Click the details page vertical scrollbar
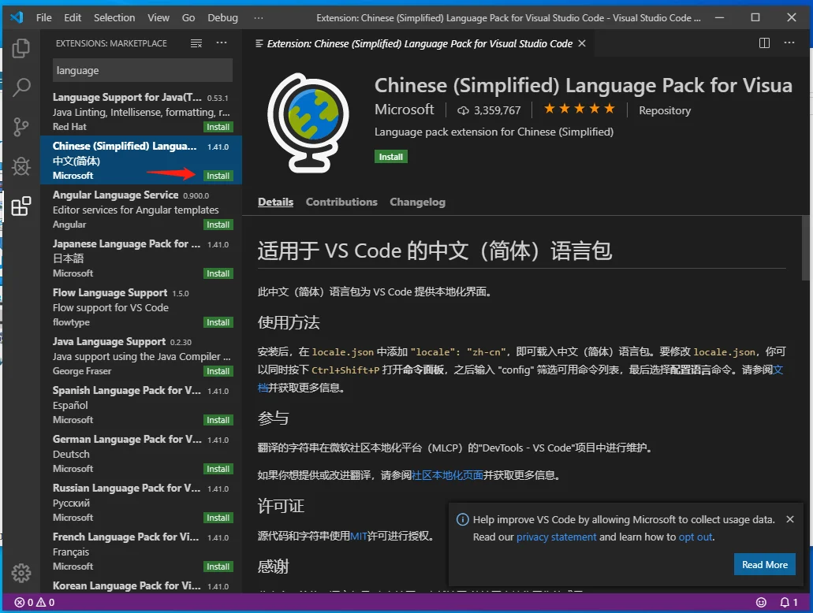The height and width of the screenshot is (613, 813). pos(805,247)
